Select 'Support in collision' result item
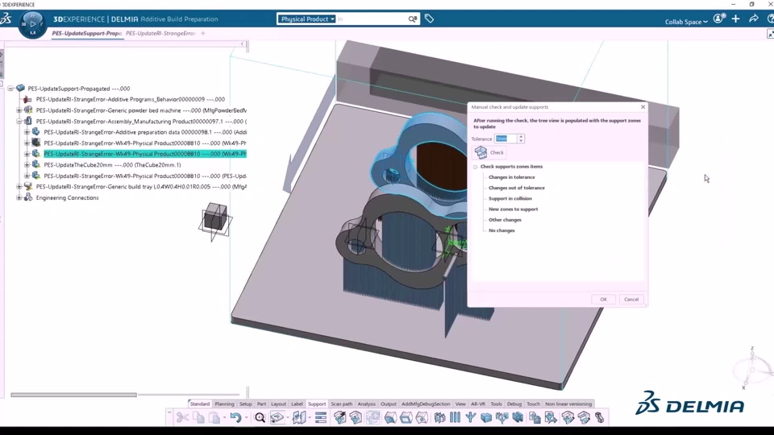The height and width of the screenshot is (435, 774). point(510,198)
